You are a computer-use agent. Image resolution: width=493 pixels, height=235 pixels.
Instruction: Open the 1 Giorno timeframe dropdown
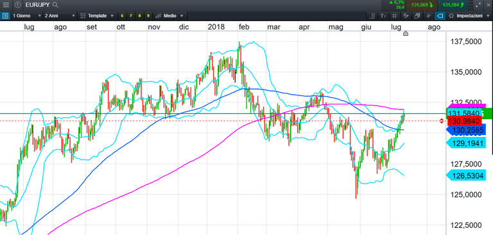(x=27, y=15)
